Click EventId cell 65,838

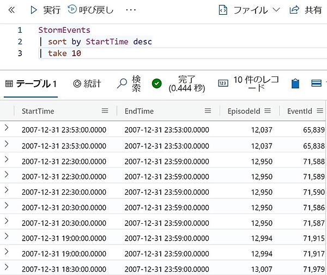314,146
